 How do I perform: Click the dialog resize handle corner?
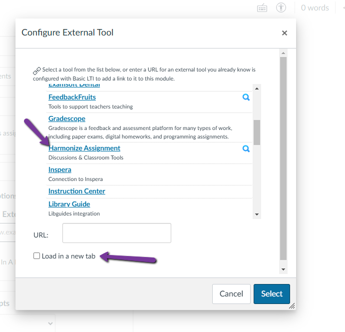coord(292,305)
